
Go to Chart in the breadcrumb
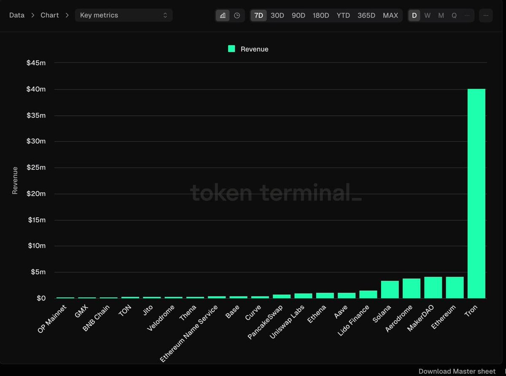click(x=50, y=15)
